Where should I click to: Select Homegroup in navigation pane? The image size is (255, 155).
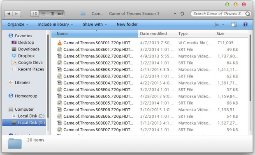tap(26, 96)
